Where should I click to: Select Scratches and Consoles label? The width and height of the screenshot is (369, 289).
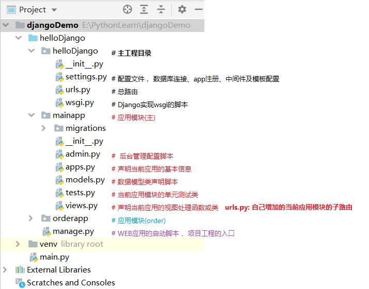point(71,283)
